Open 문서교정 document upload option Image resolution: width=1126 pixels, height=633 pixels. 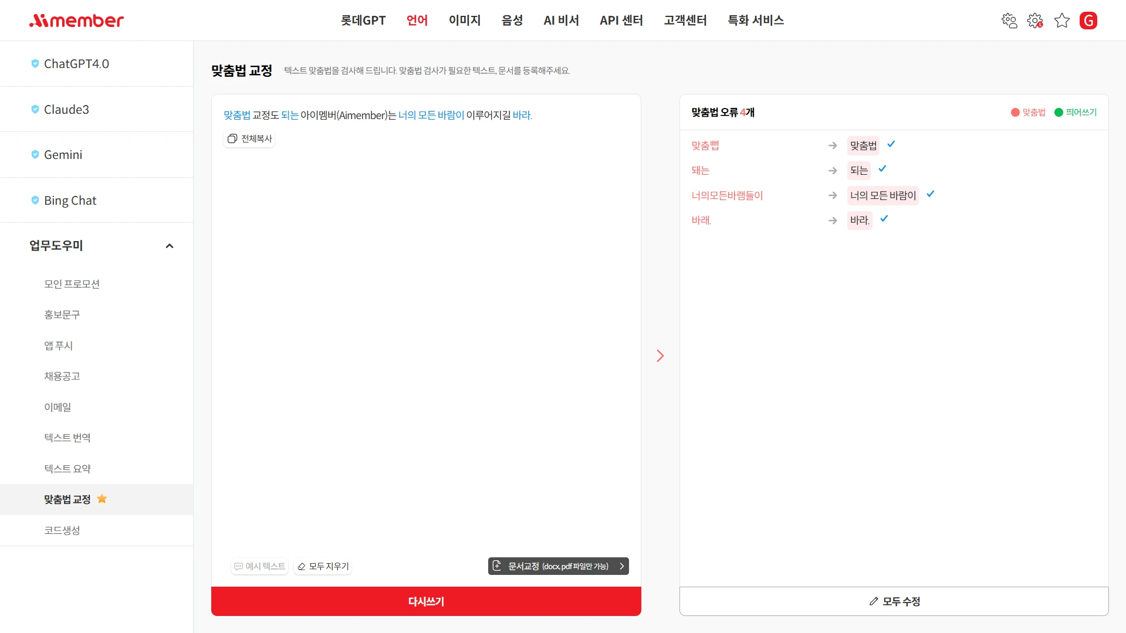[x=558, y=566]
